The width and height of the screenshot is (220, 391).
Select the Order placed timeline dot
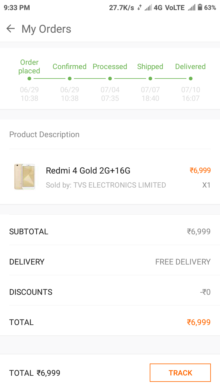(29, 79)
